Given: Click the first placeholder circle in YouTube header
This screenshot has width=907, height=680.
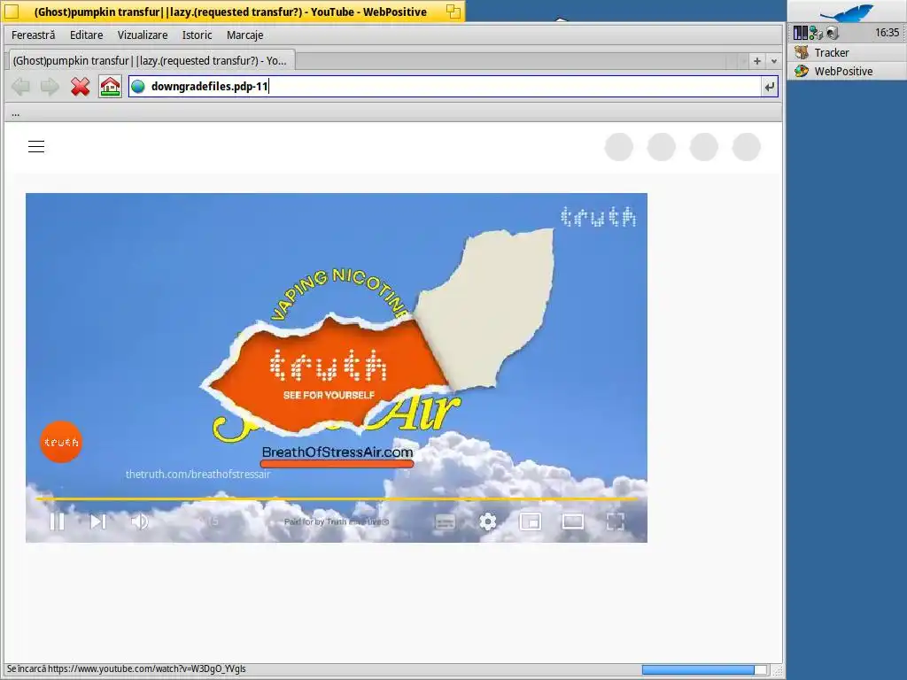Looking at the screenshot, I should click(x=619, y=146).
